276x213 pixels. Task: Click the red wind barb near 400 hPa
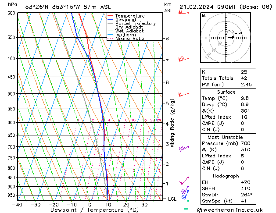click(183, 59)
